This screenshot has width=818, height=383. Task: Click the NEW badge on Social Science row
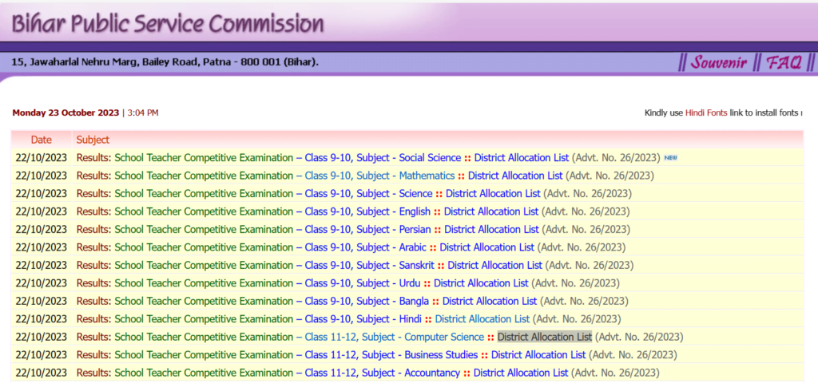(670, 157)
